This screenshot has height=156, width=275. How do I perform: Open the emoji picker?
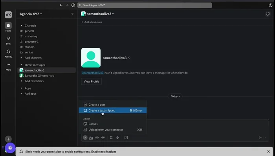tap(97, 138)
